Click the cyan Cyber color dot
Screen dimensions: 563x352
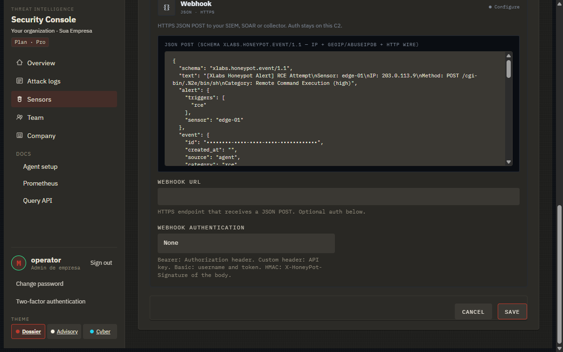[92, 331]
